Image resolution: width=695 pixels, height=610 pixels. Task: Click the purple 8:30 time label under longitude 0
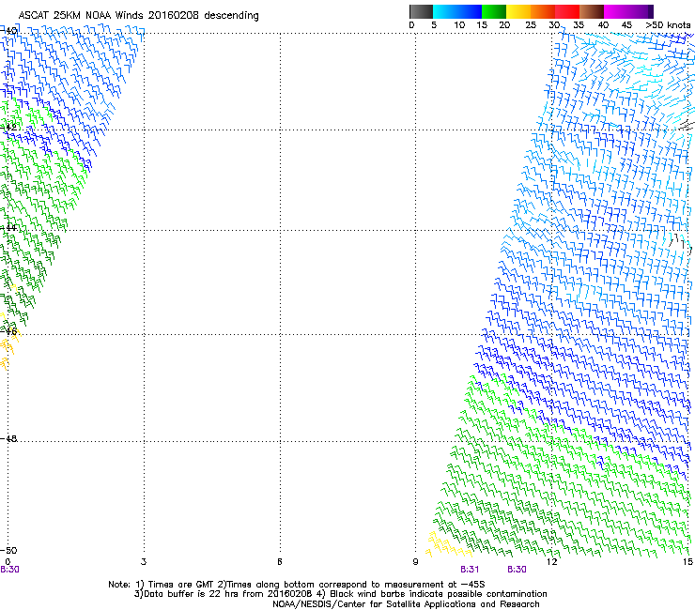click(9, 570)
